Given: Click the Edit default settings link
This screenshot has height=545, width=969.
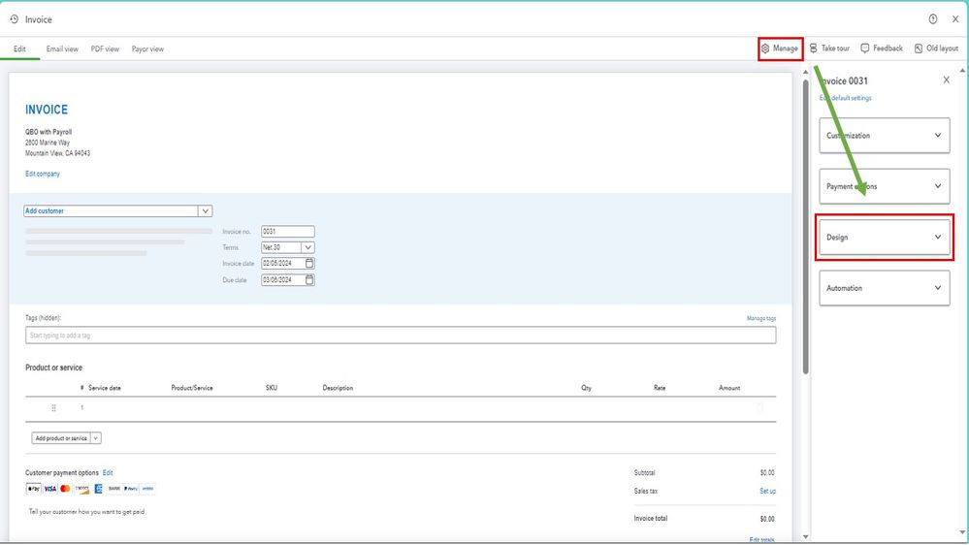Looking at the screenshot, I should tap(846, 98).
